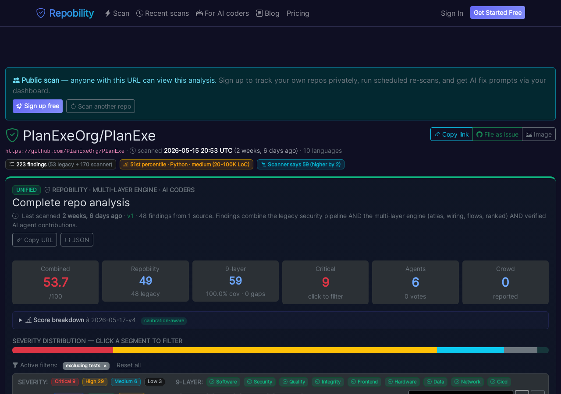Click the red critical segment of severity bar
The image size is (561, 394).
click(x=63, y=350)
